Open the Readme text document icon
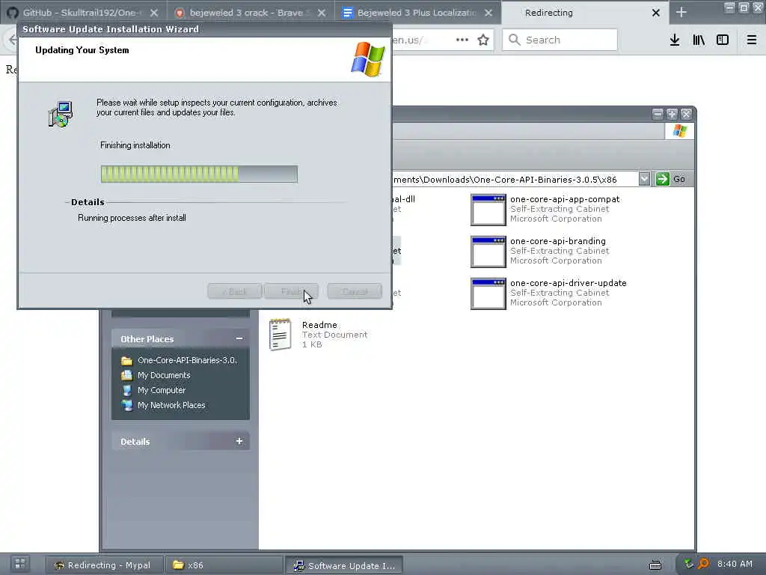Screen dimensions: 766x575 pyautogui.click(x=281, y=335)
